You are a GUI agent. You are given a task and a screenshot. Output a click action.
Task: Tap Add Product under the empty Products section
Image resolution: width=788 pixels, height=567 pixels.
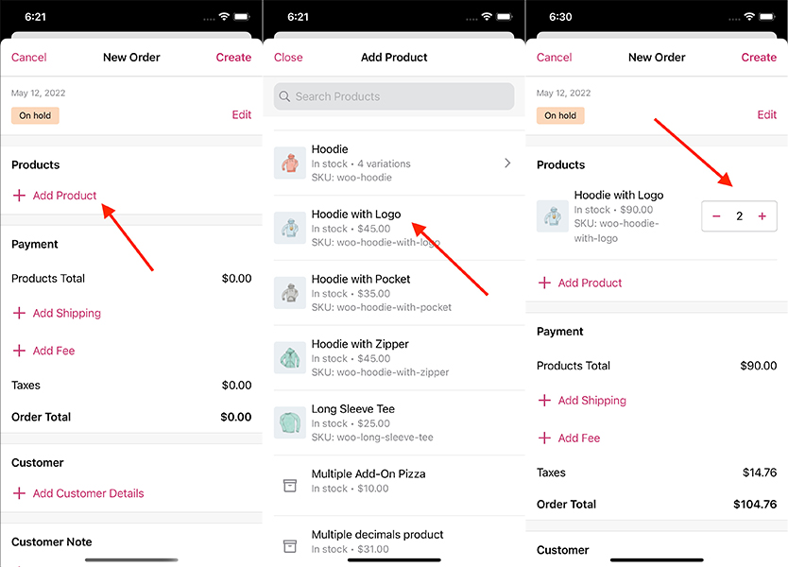64,196
